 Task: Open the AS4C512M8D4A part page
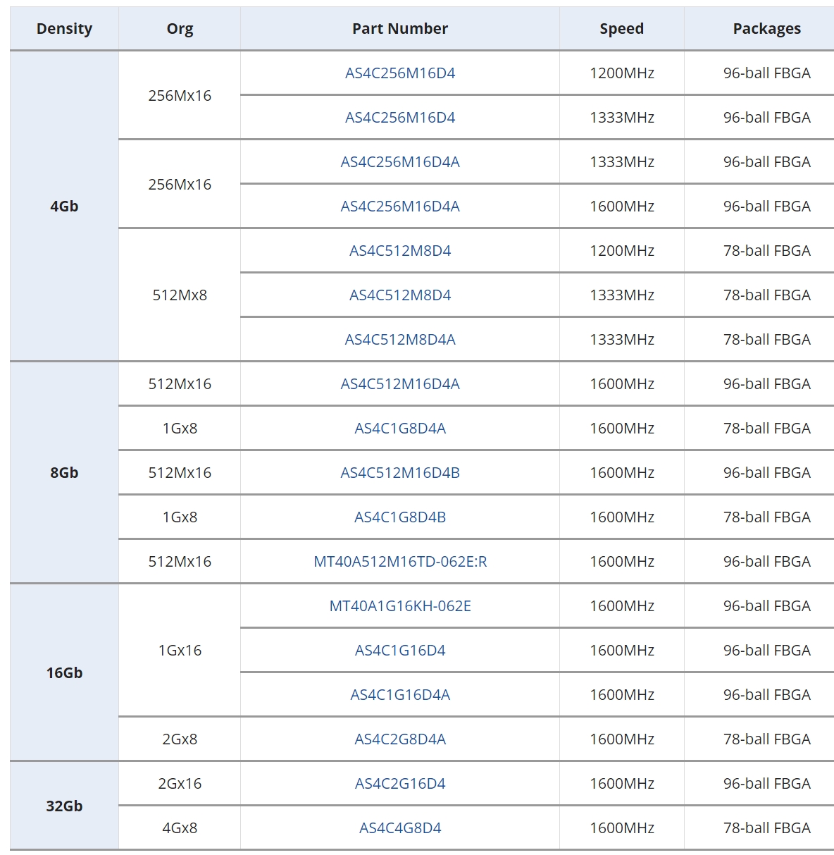click(399, 340)
